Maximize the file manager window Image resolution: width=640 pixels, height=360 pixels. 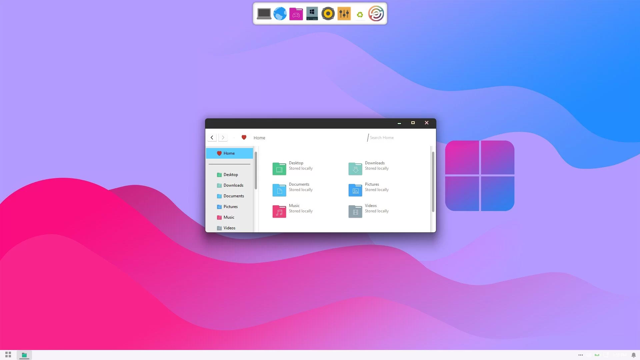tap(413, 123)
